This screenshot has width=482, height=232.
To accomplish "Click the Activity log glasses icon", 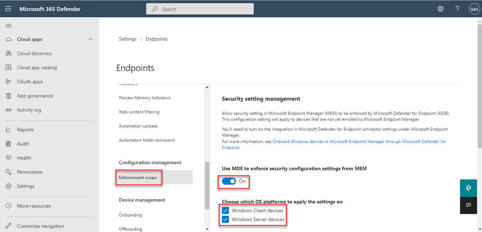I will pos(9,110).
